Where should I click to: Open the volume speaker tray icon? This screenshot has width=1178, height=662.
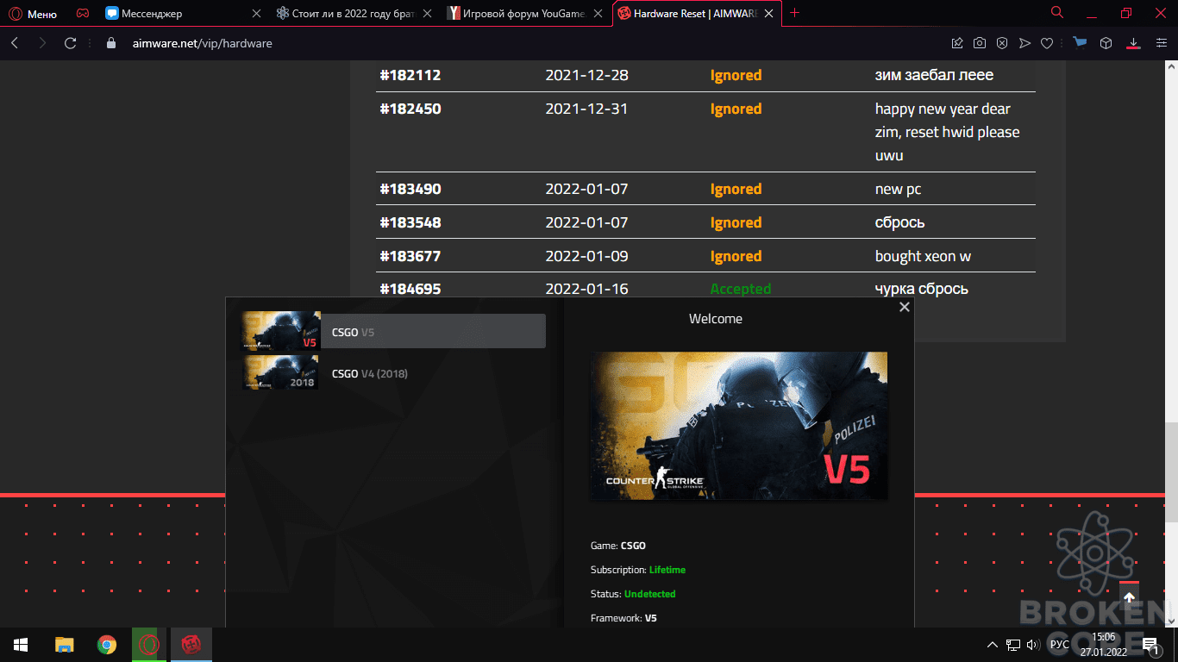pyautogui.click(x=1033, y=644)
